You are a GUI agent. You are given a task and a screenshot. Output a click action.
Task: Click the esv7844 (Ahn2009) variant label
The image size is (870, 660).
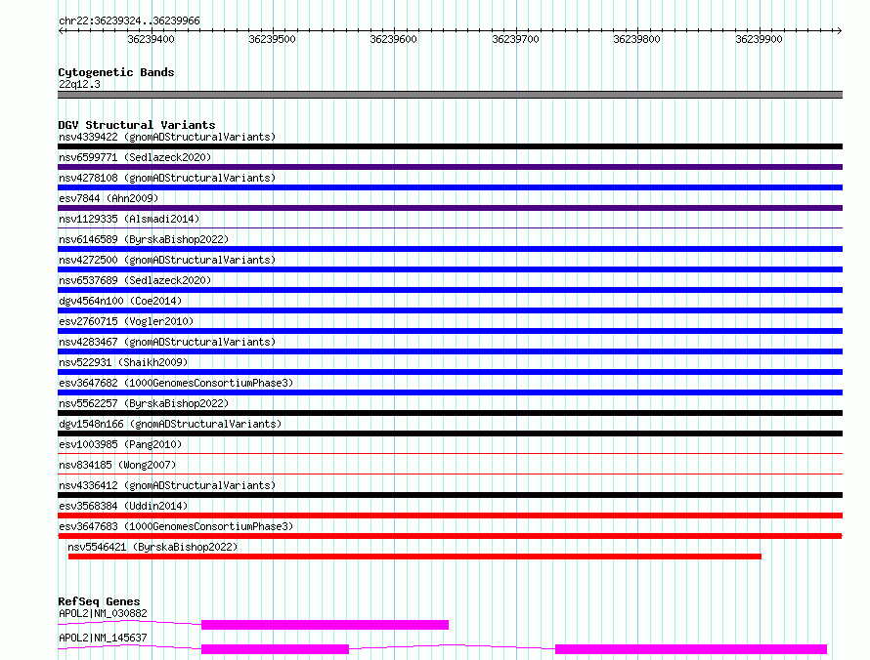pos(109,198)
